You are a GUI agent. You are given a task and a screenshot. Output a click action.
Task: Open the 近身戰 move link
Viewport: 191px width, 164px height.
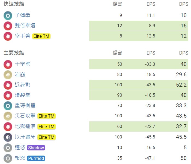point(22,85)
